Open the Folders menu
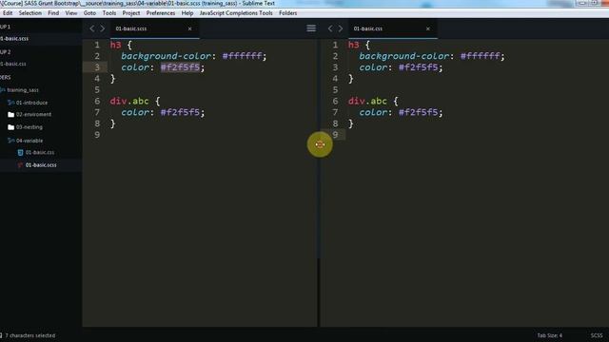 coord(287,12)
